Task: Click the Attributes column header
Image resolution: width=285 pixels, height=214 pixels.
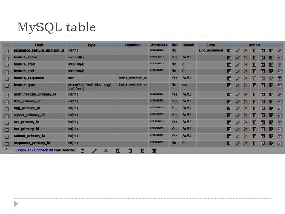Action: [x=159, y=45]
